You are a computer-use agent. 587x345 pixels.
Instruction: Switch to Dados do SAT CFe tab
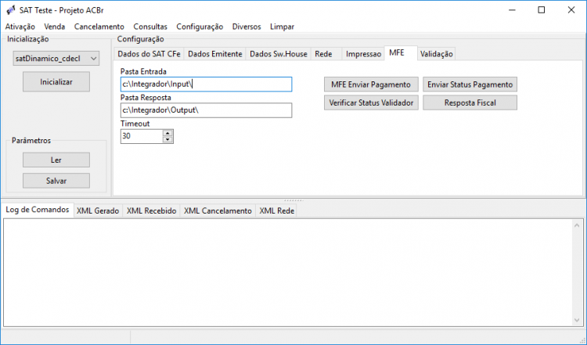(x=149, y=54)
